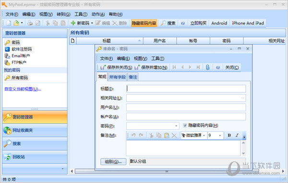Open the 帮助(H) menu

pyautogui.click(x=116, y=14)
